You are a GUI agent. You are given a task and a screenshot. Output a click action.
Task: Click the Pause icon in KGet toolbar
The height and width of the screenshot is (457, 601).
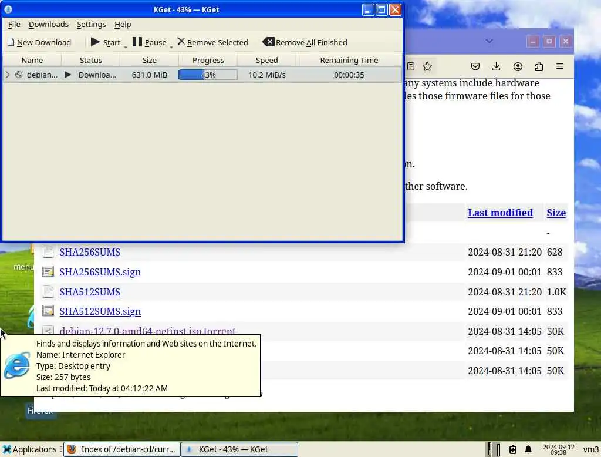(x=137, y=42)
